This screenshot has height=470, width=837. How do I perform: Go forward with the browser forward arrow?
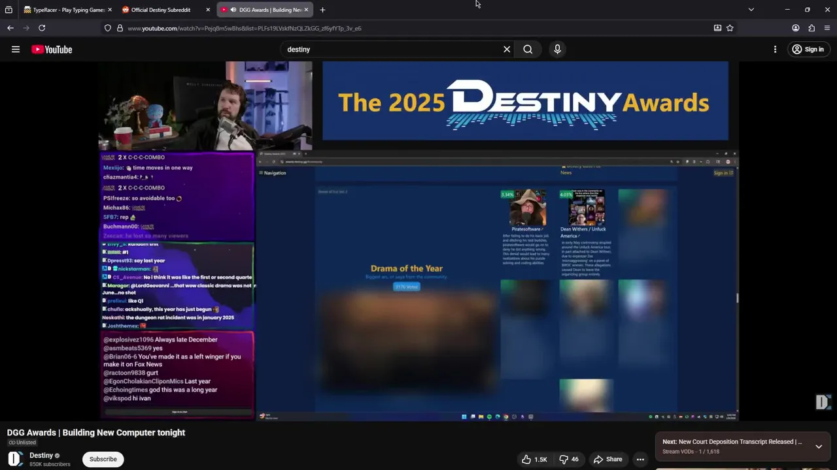(26, 28)
